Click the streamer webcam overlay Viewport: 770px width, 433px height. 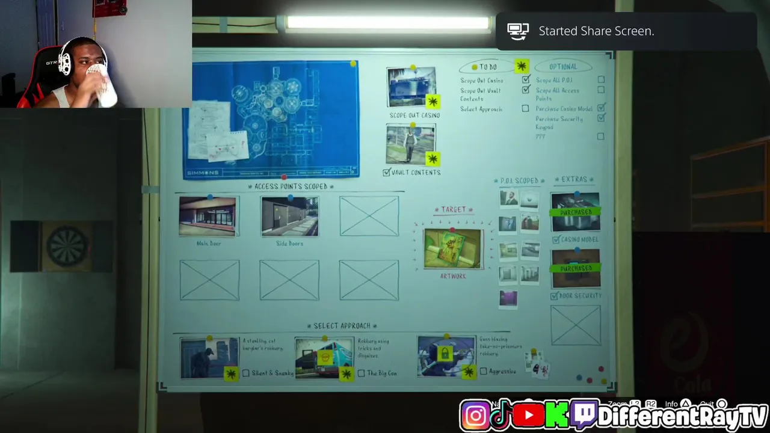coord(96,54)
